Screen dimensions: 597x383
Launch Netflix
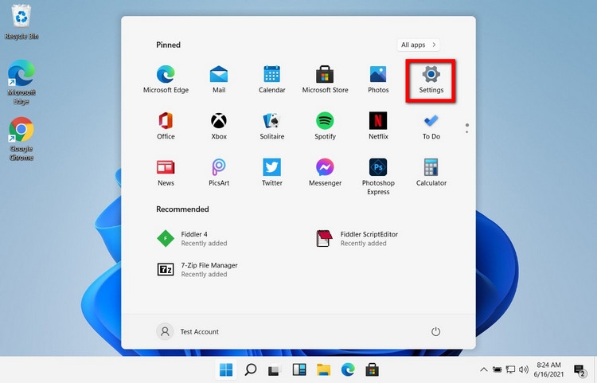pyautogui.click(x=378, y=126)
